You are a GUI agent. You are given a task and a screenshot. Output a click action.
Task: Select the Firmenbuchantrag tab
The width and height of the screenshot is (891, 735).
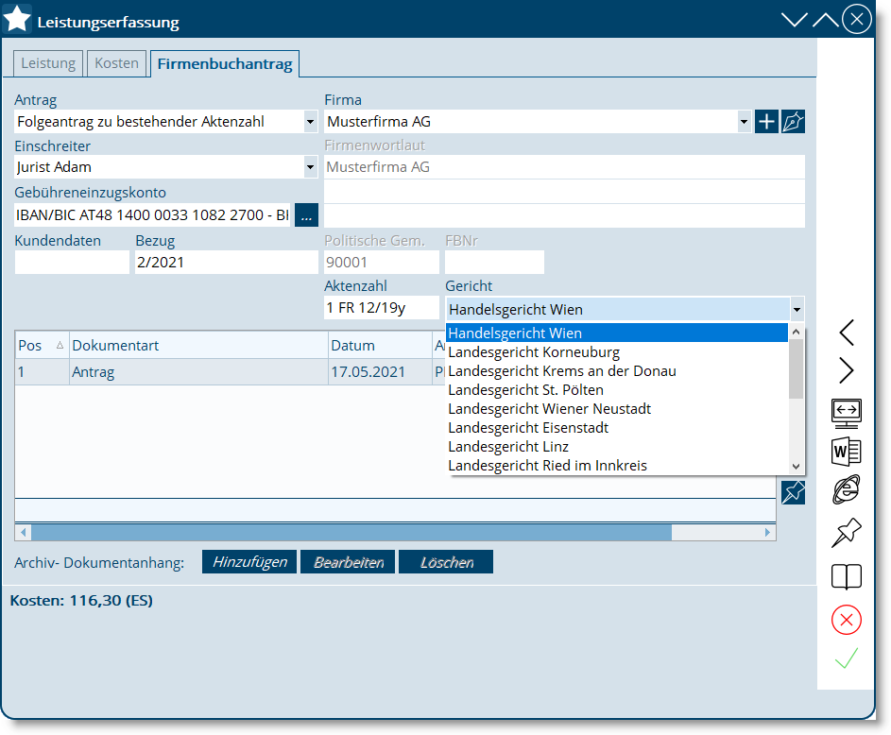click(x=225, y=63)
